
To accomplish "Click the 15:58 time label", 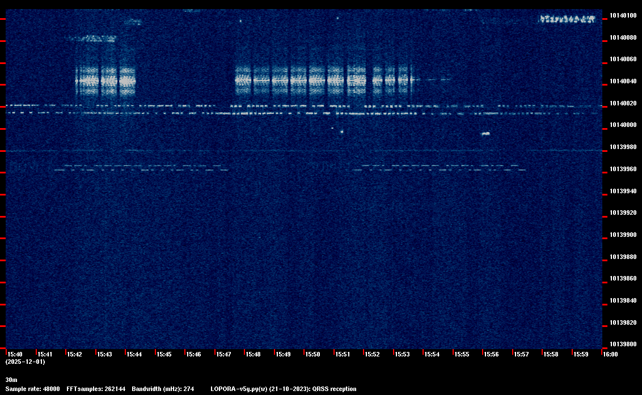I will click(x=551, y=354).
